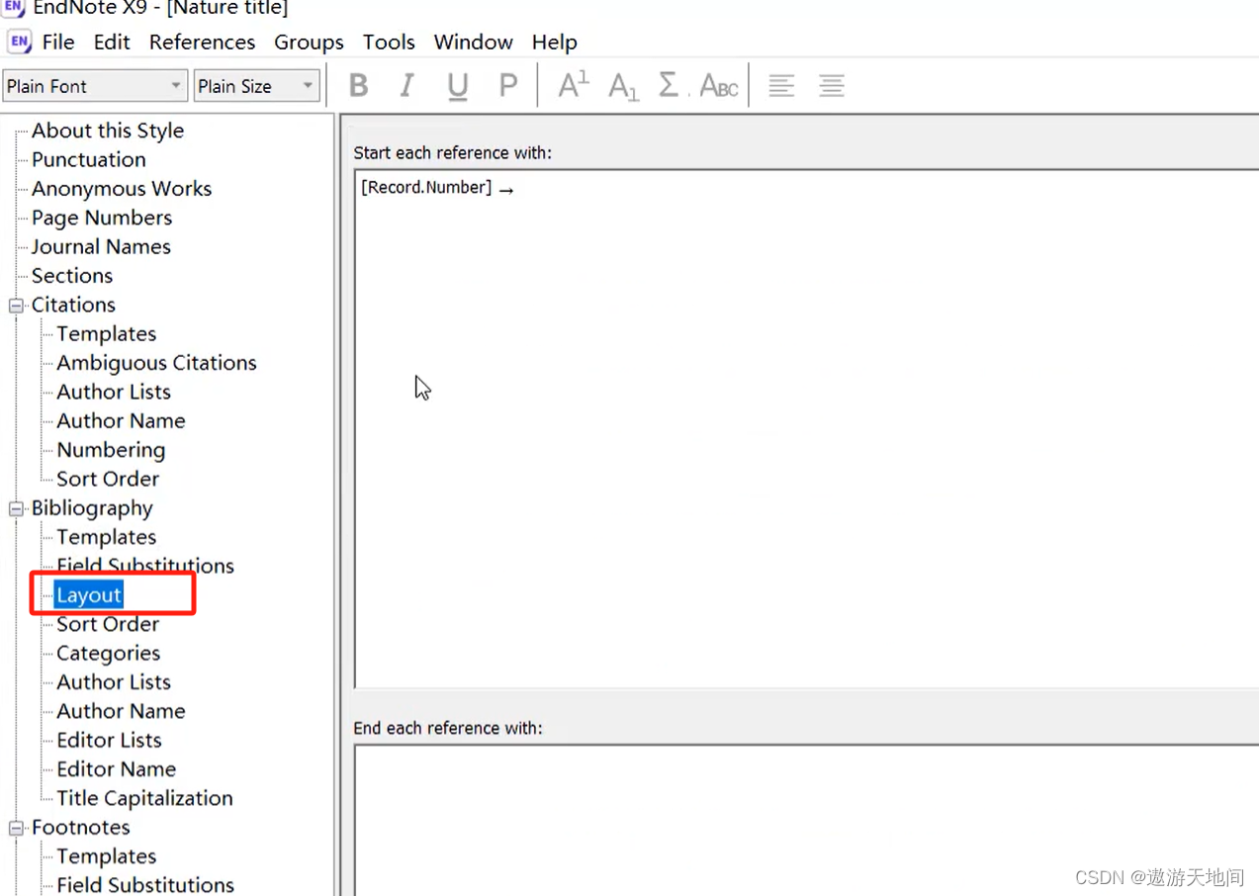Open Numbering under Citations
This screenshot has height=896, width=1259.
tap(111, 450)
